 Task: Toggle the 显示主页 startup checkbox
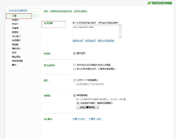coord(74,53)
